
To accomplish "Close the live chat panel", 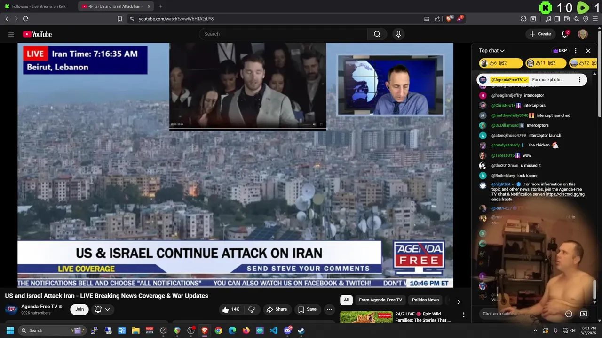I will tap(588, 51).
